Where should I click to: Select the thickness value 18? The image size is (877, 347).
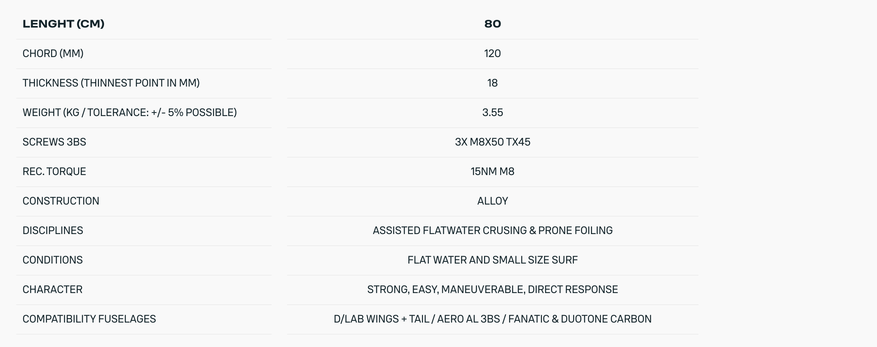click(492, 83)
